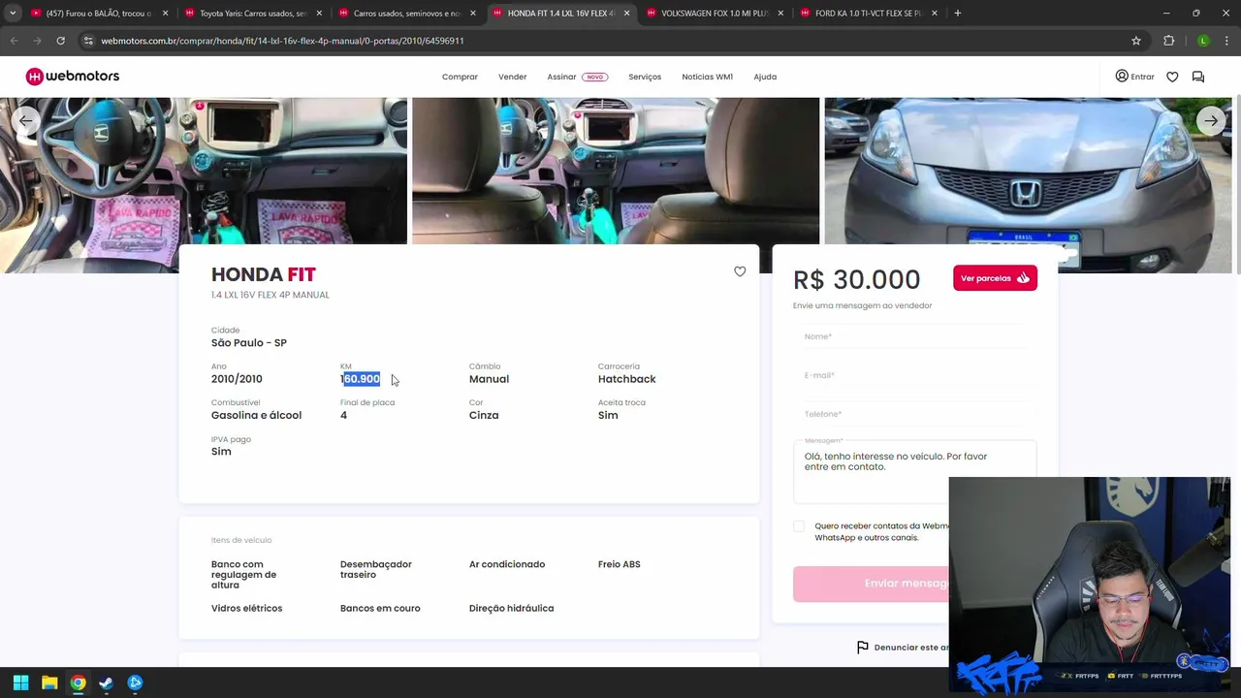Click the Direção hidráulica item
This screenshot has width=1241, height=698.
pos(511,609)
